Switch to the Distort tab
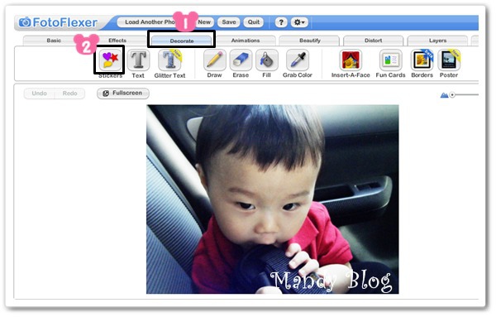 (374, 41)
